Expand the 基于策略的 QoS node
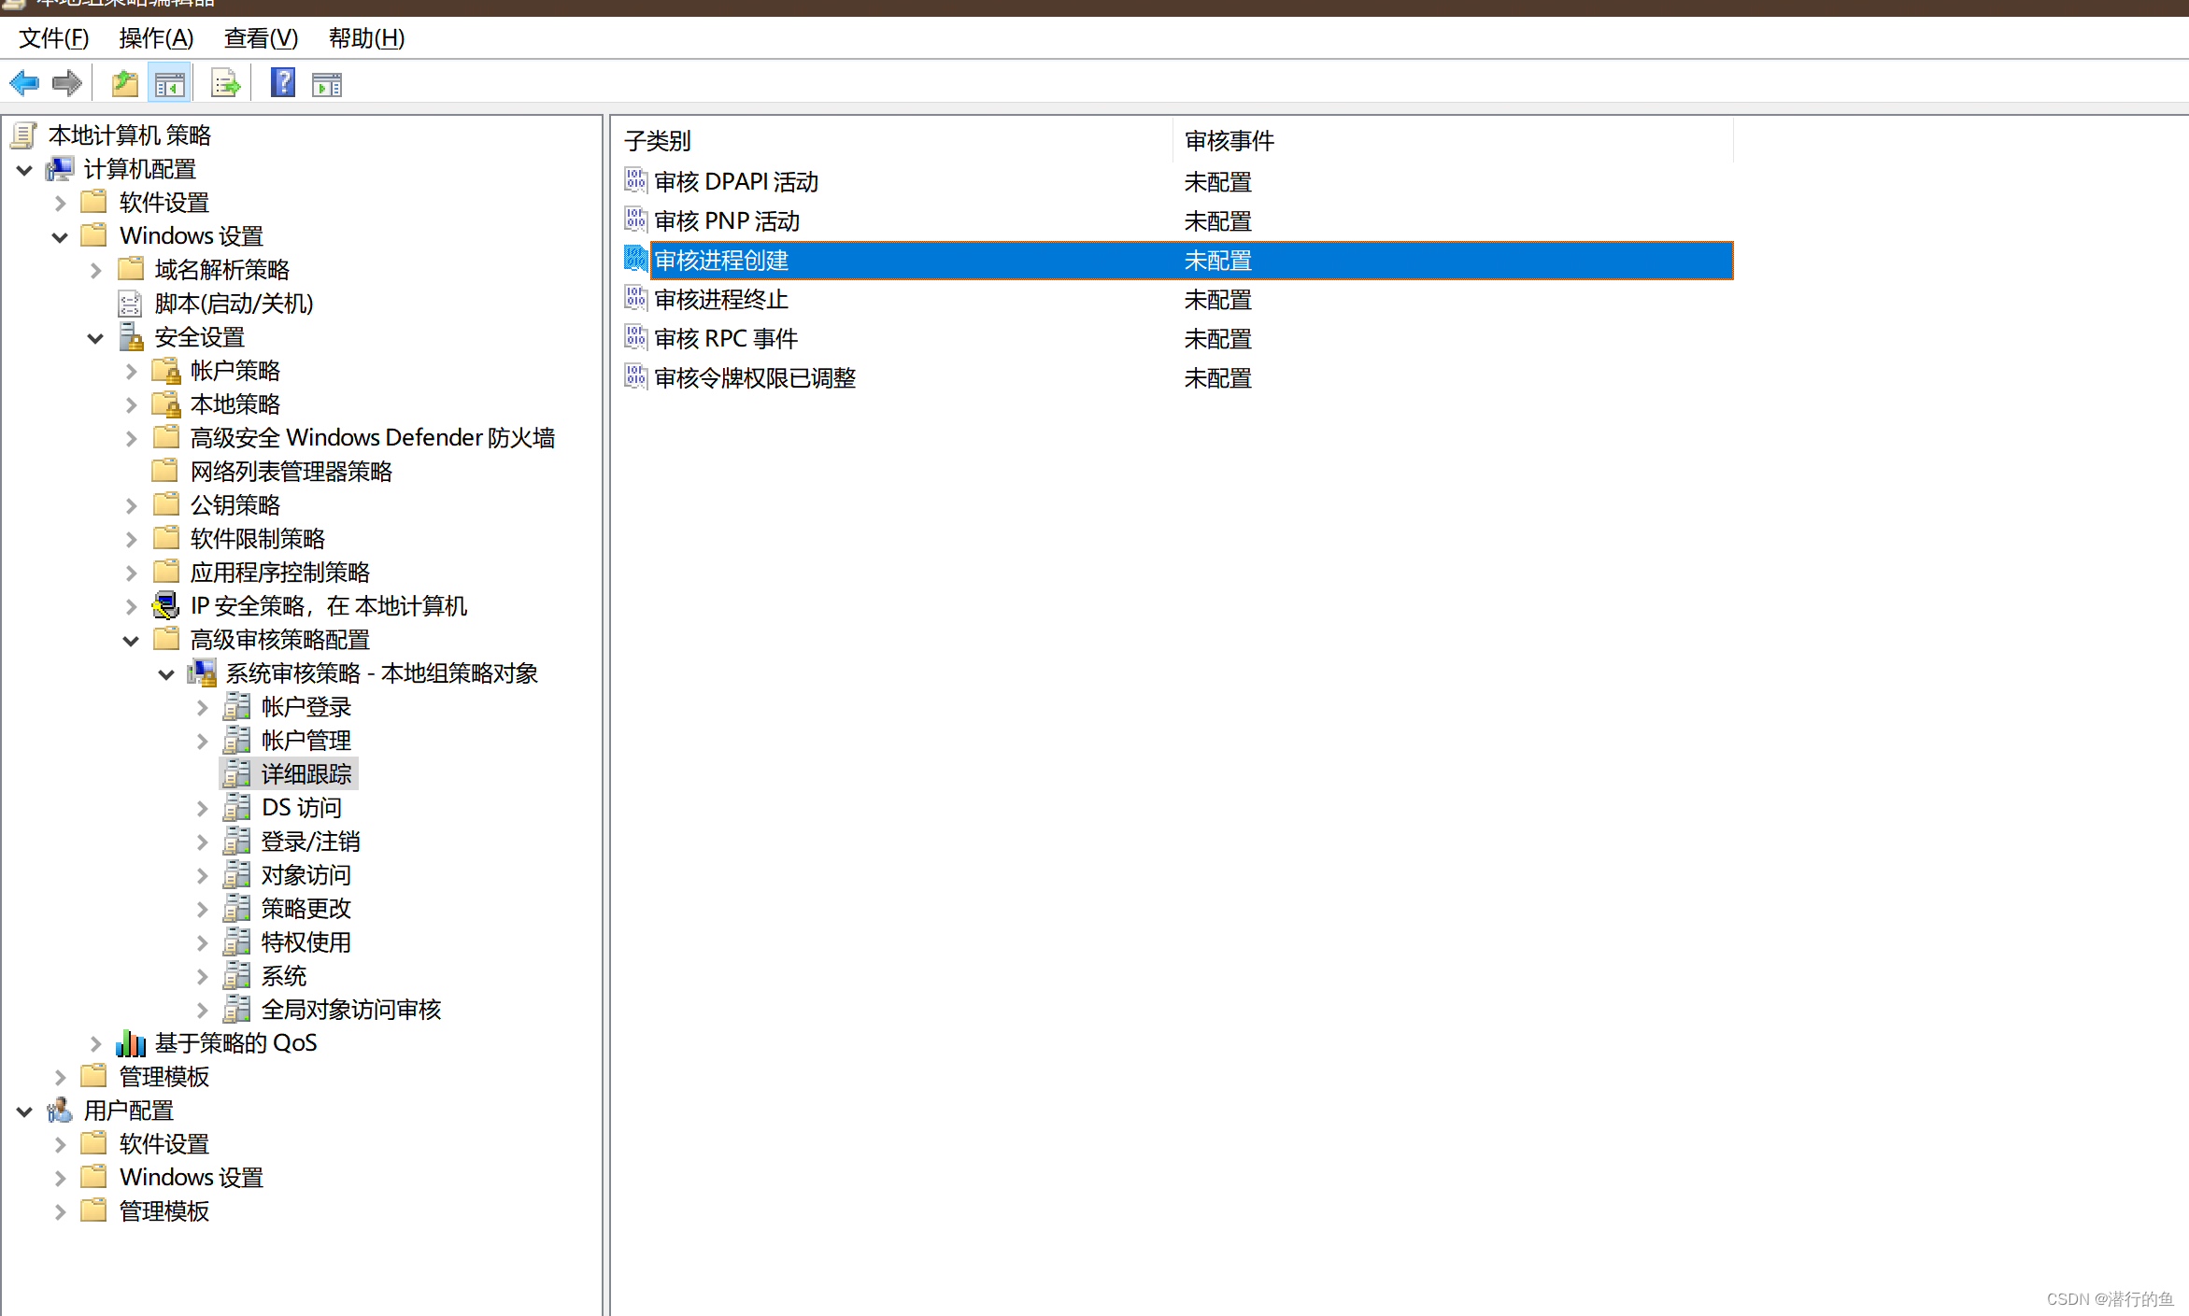The width and height of the screenshot is (2189, 1316). point(95,1044)
